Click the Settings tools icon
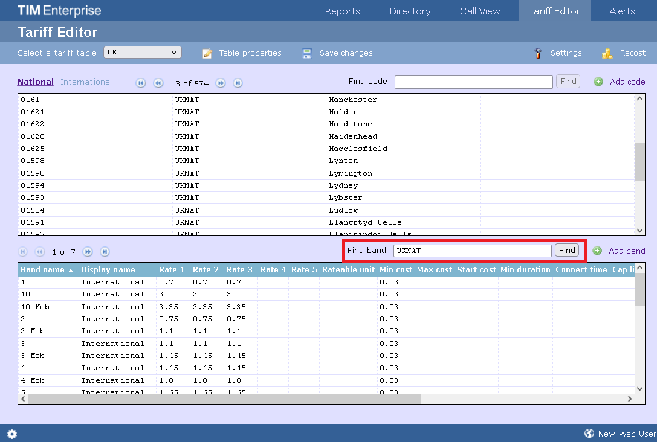The image size is (657, 442). tap(538, 53)
